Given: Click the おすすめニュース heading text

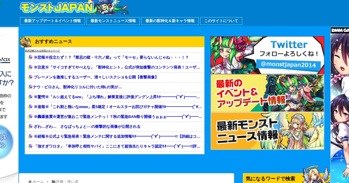Looking at the screenshot, I should click(x=54, y=42).
